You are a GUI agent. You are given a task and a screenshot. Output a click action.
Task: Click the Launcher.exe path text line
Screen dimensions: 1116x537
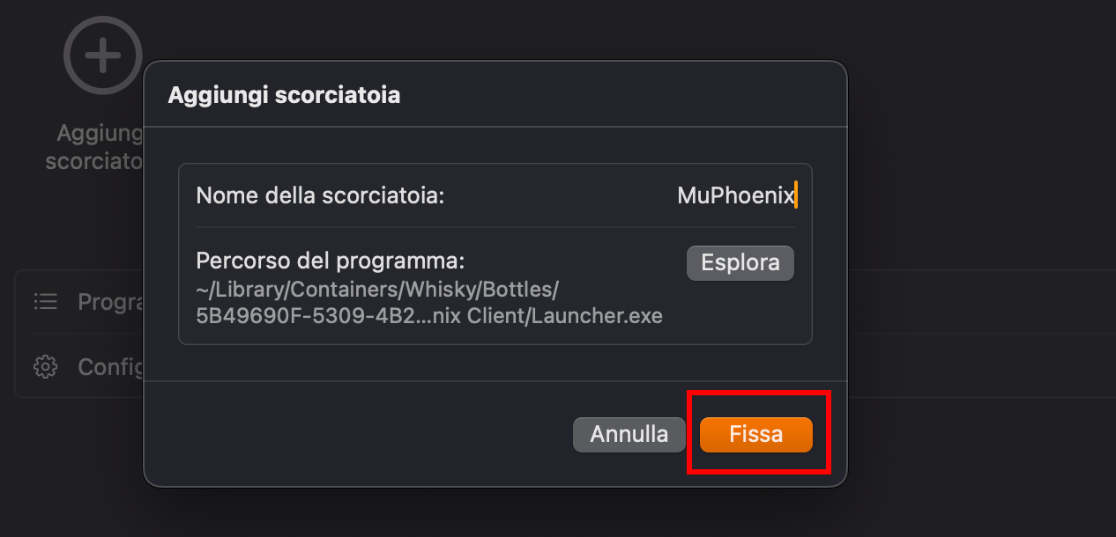tap(429, 315)
